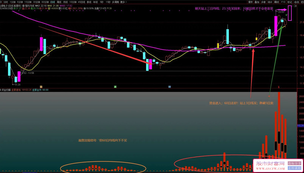
Task: Click the 23.53 high price label
Action: [281, 12]
